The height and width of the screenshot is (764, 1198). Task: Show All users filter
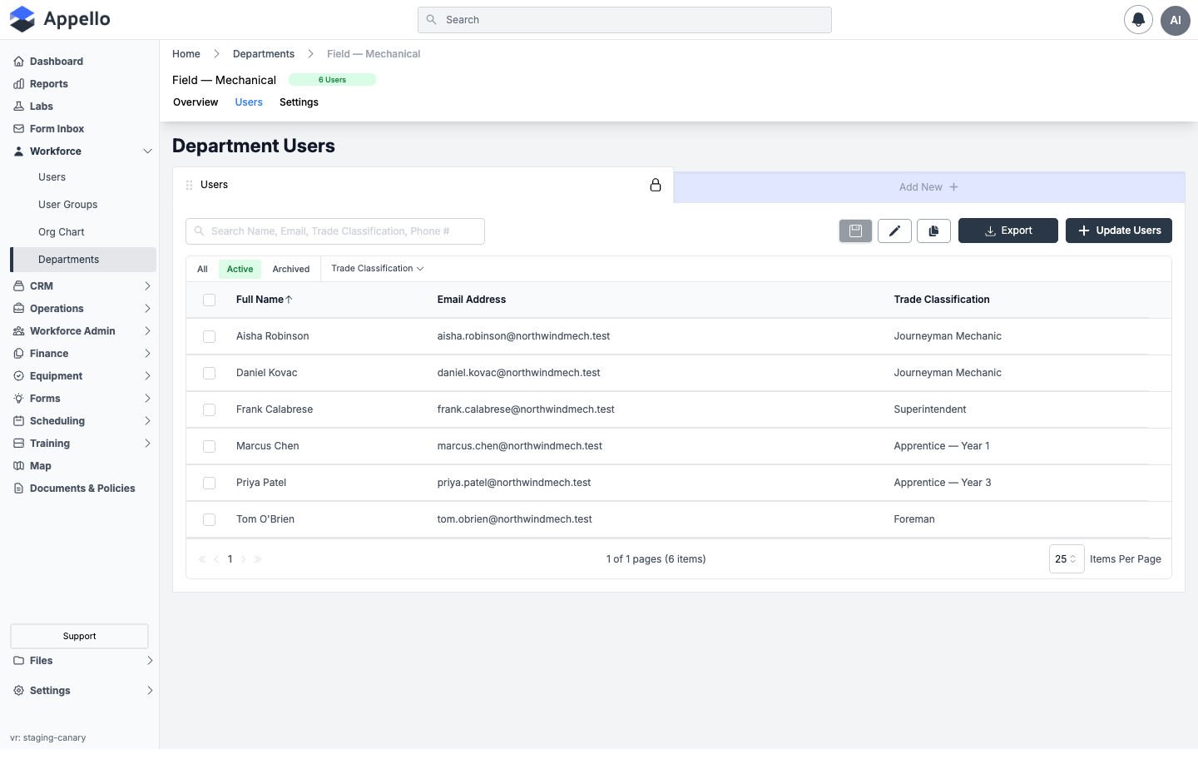[x=202, y=269]
